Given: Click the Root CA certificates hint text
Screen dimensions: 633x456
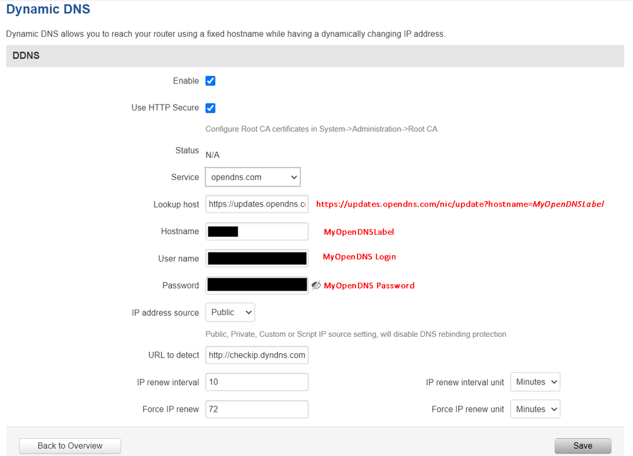Looking at the screenshot, I should 321,129.
